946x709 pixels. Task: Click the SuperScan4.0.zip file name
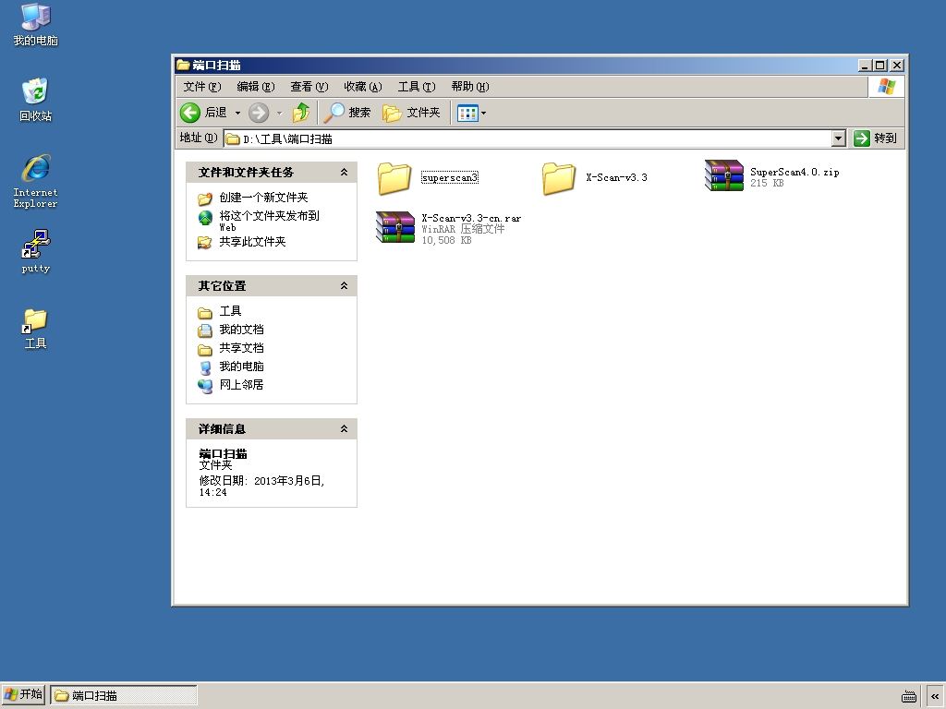coord(794,173)
